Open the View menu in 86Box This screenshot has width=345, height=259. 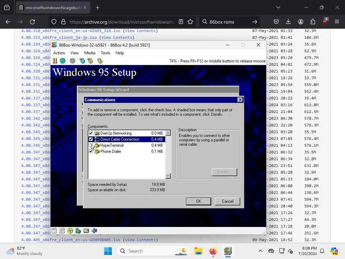coord(74,53)
